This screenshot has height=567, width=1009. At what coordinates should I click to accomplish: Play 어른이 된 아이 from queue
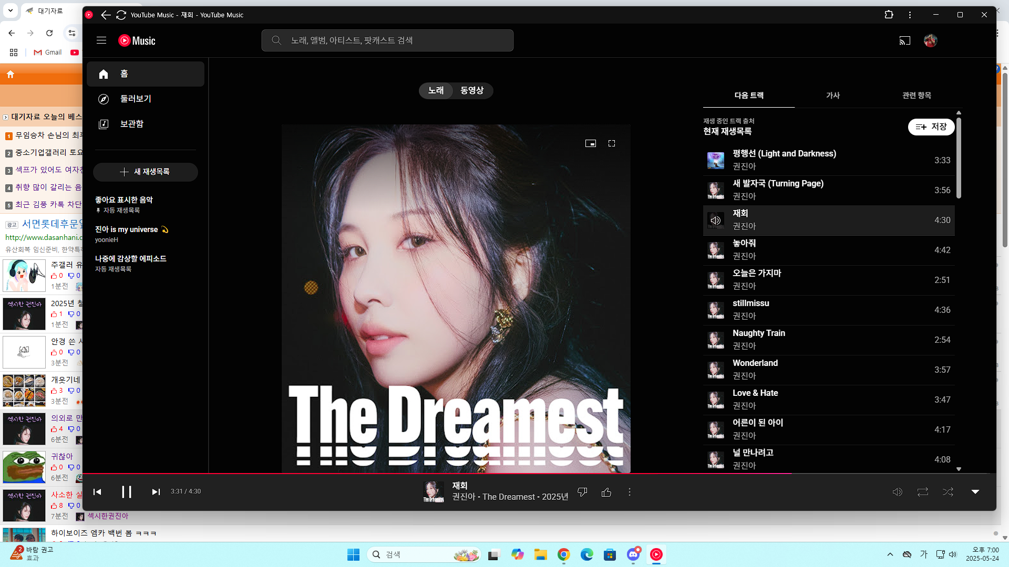click(829, 429)
